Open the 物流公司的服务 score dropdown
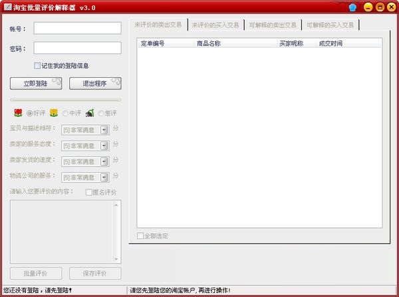This screenshot has width=399, height=297. tap(104, 177)
